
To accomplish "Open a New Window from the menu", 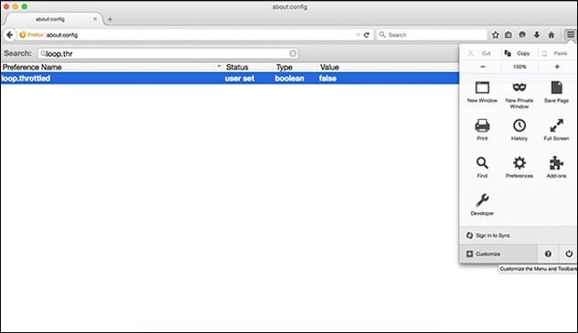I will coord(482,92).
